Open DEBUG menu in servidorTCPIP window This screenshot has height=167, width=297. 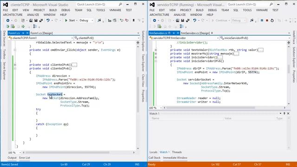[213, 10]
